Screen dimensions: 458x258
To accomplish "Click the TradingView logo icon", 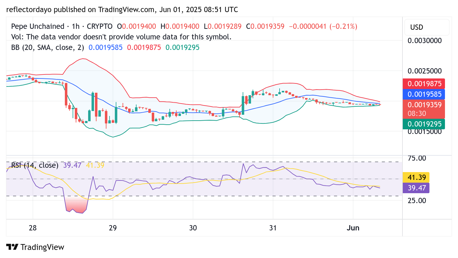I will (x=12, y=247).
